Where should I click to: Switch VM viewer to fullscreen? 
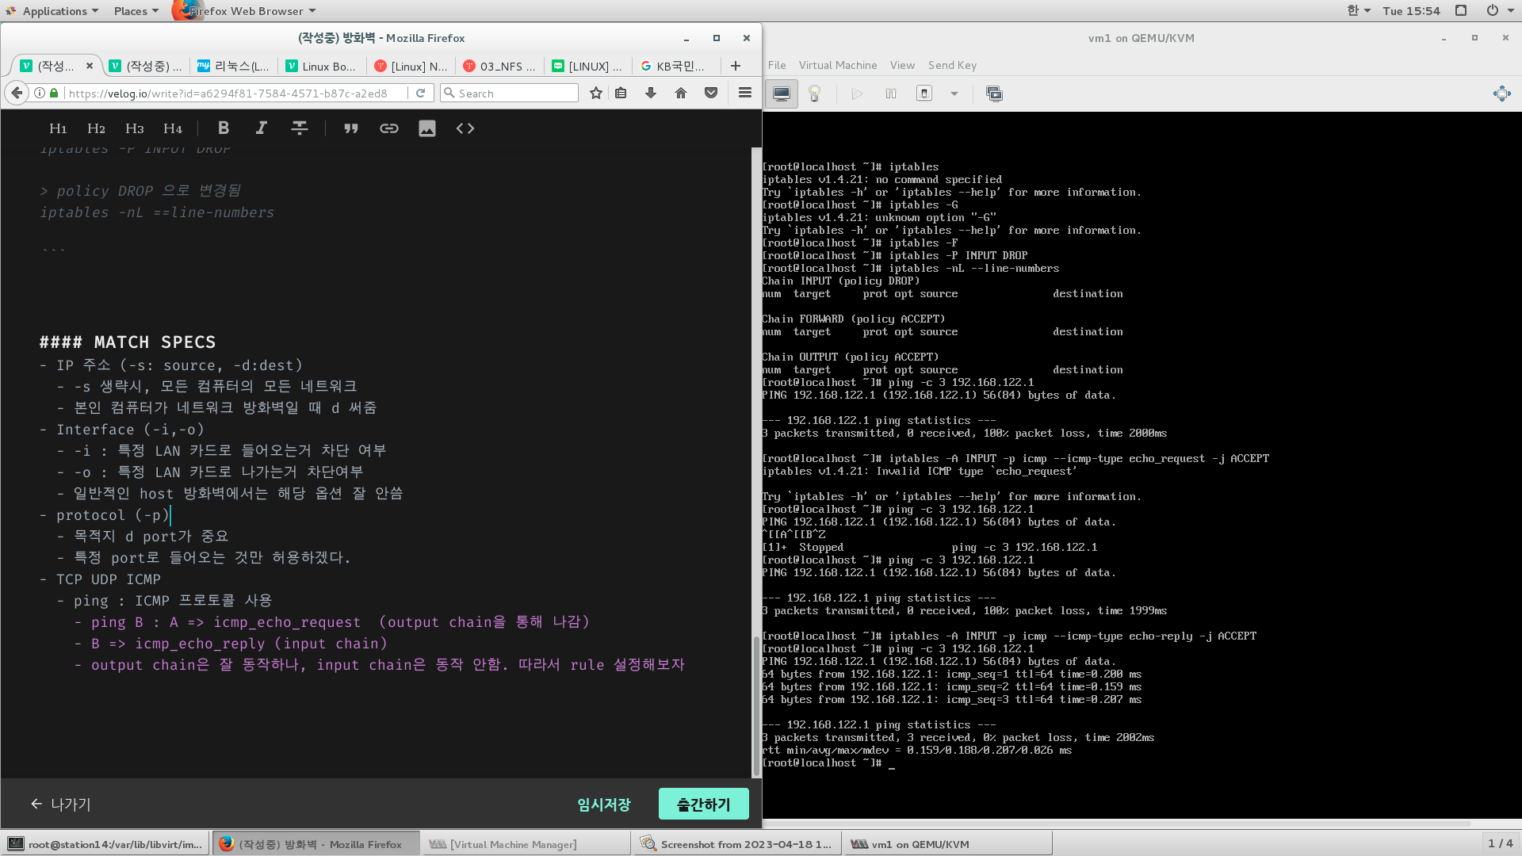(1501, 94)
